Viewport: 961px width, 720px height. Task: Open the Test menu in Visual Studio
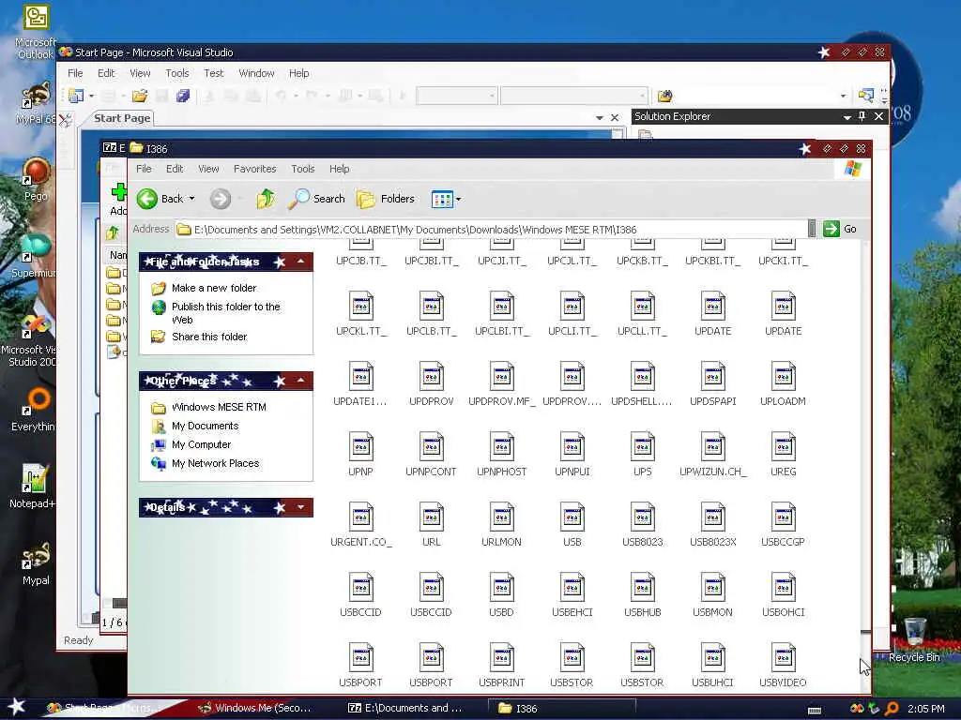point(213,73)
